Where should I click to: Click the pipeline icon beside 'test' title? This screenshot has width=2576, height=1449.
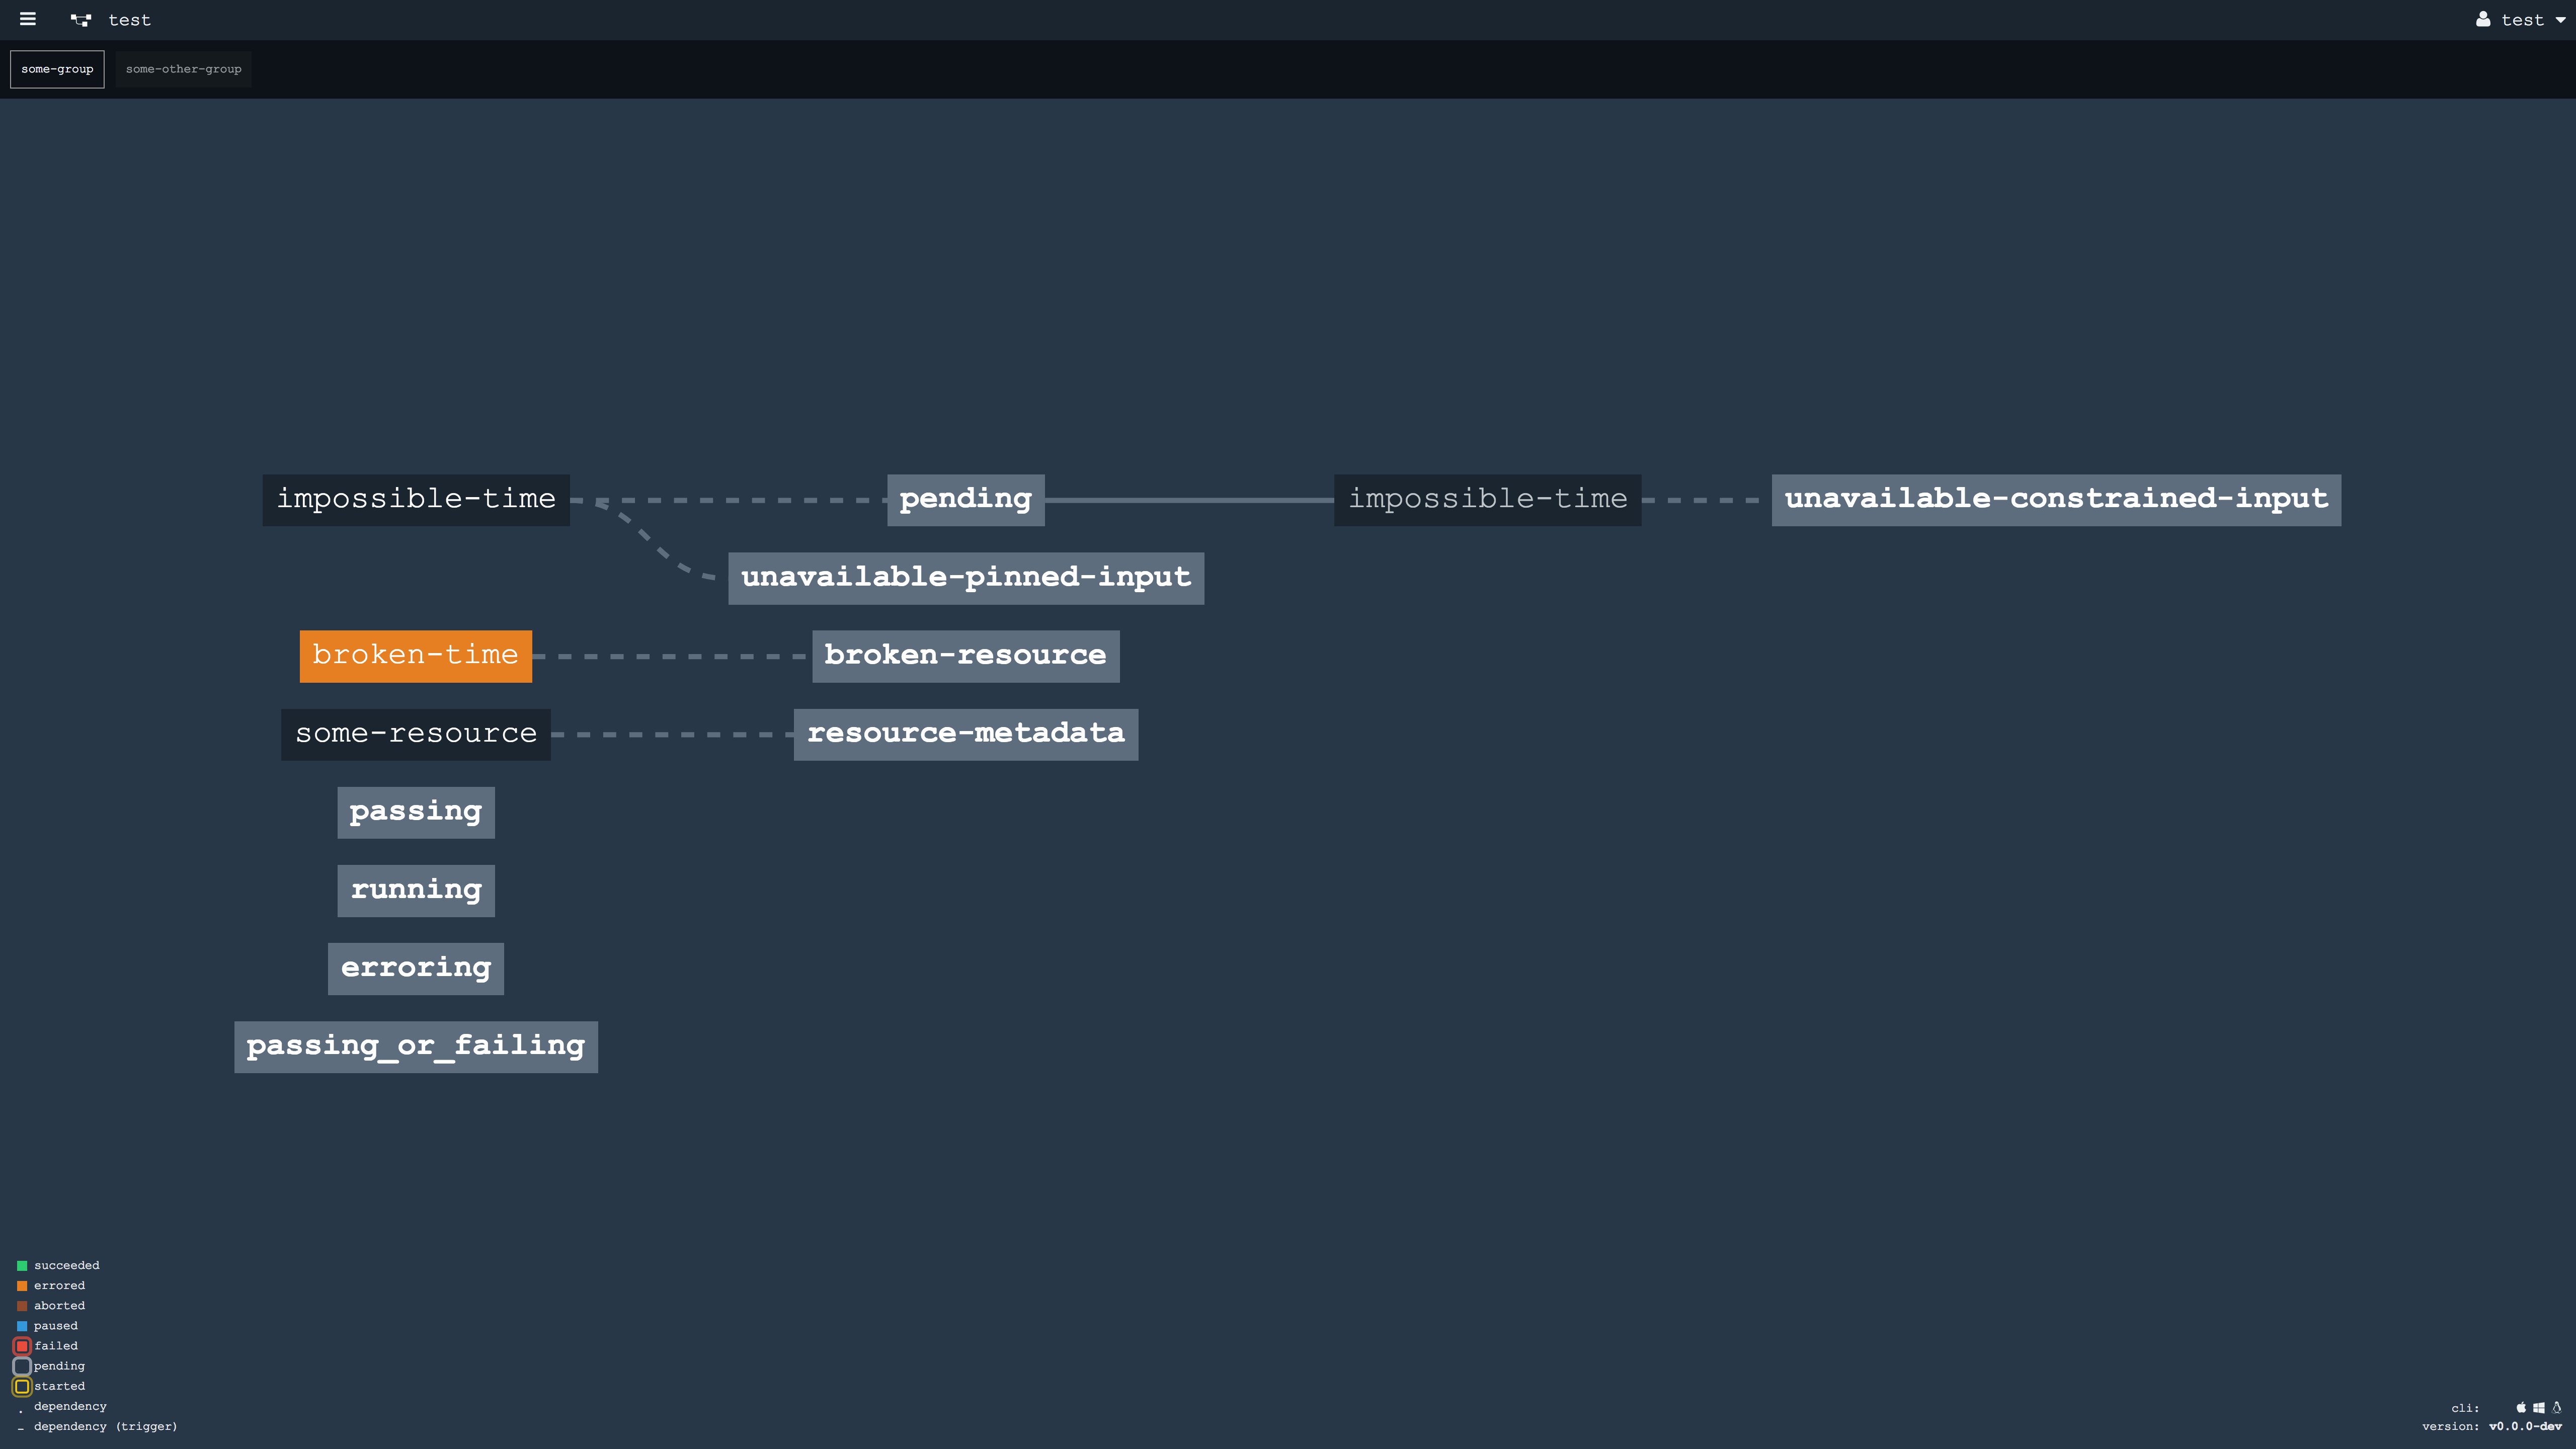[x=81, y=20]
